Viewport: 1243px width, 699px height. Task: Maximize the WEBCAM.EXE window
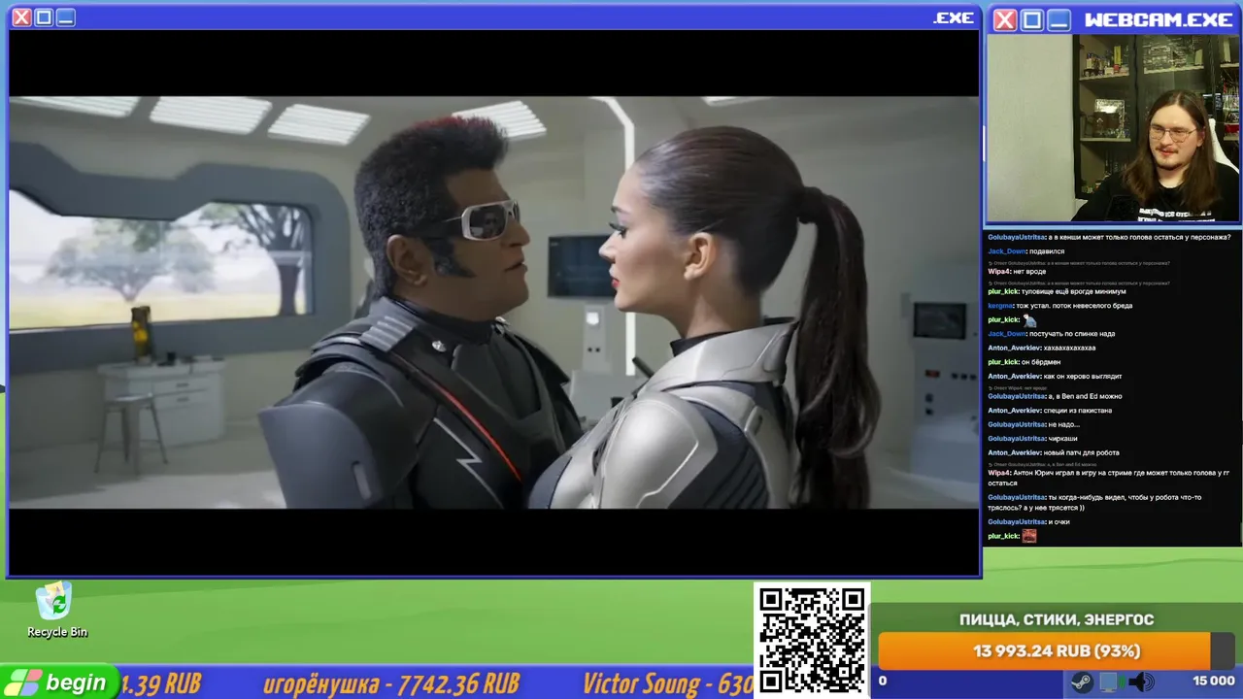[1031, 19]
